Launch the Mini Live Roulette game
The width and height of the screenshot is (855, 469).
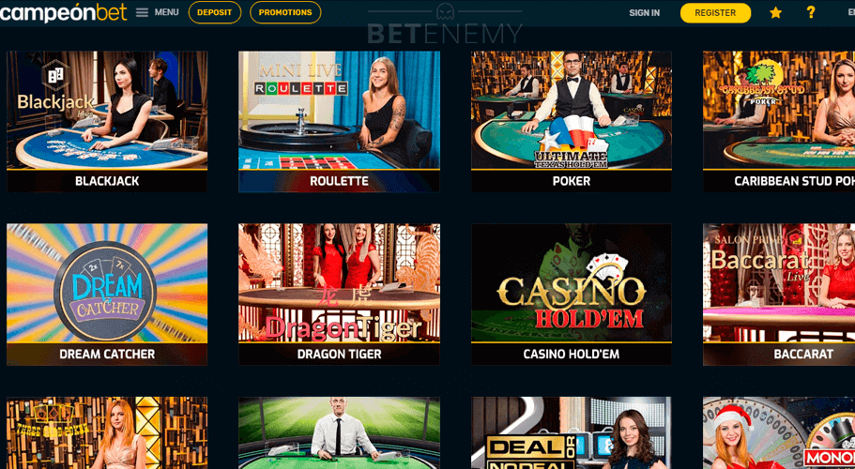pyautogui.click(x=339, y=122)
